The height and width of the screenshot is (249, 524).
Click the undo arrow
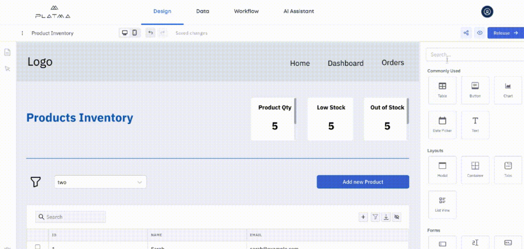(x=151, y=33)
